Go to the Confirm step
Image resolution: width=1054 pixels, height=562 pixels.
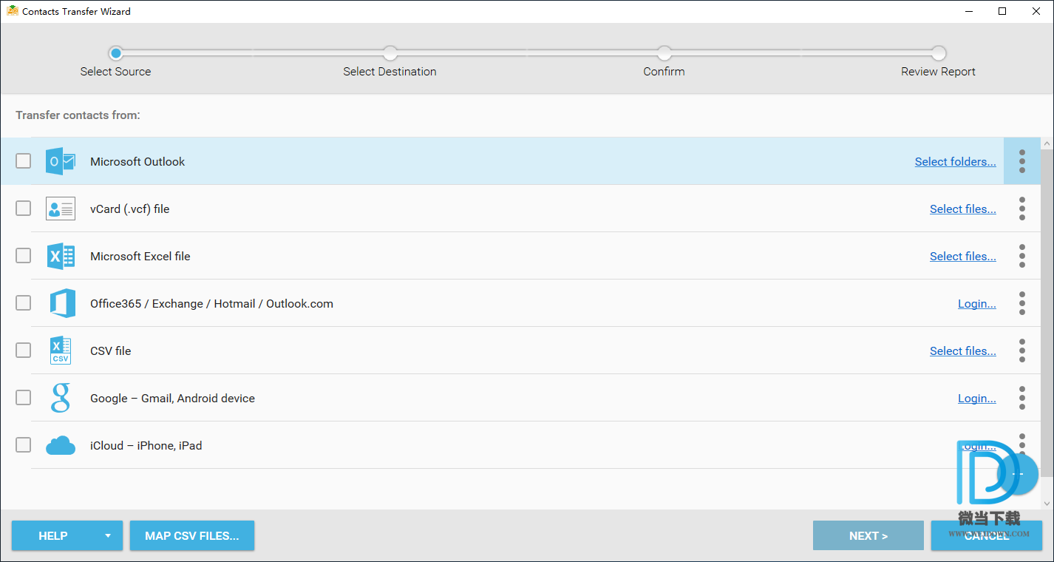pos(664,53)
